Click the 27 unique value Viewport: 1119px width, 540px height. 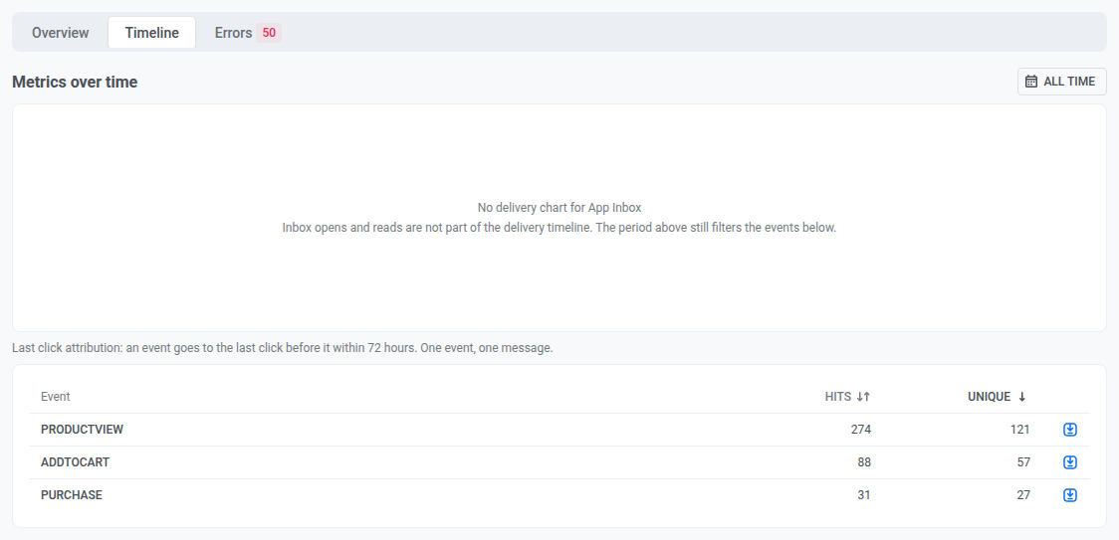[1023, 495]
